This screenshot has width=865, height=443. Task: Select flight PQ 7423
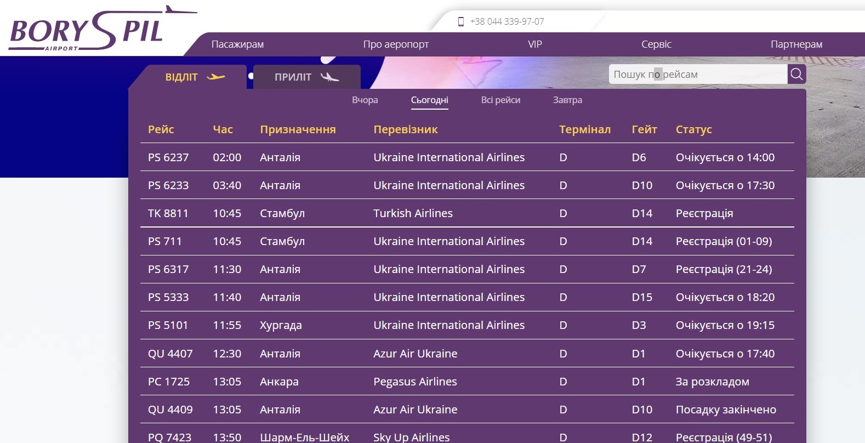point(169,437)
